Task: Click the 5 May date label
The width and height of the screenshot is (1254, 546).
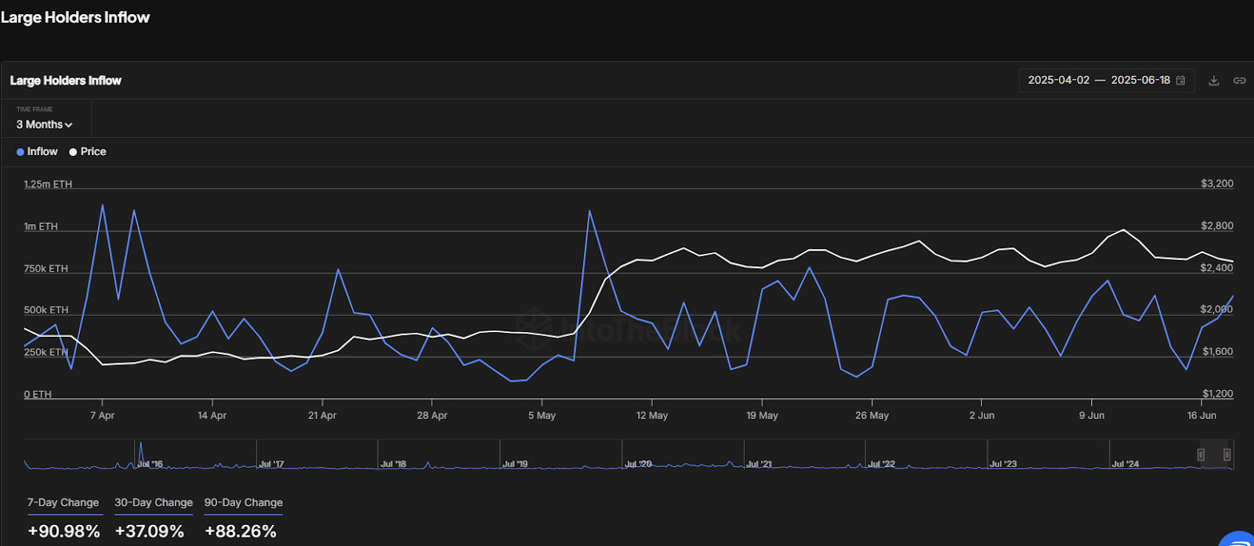Action: [x=542, y=416]
